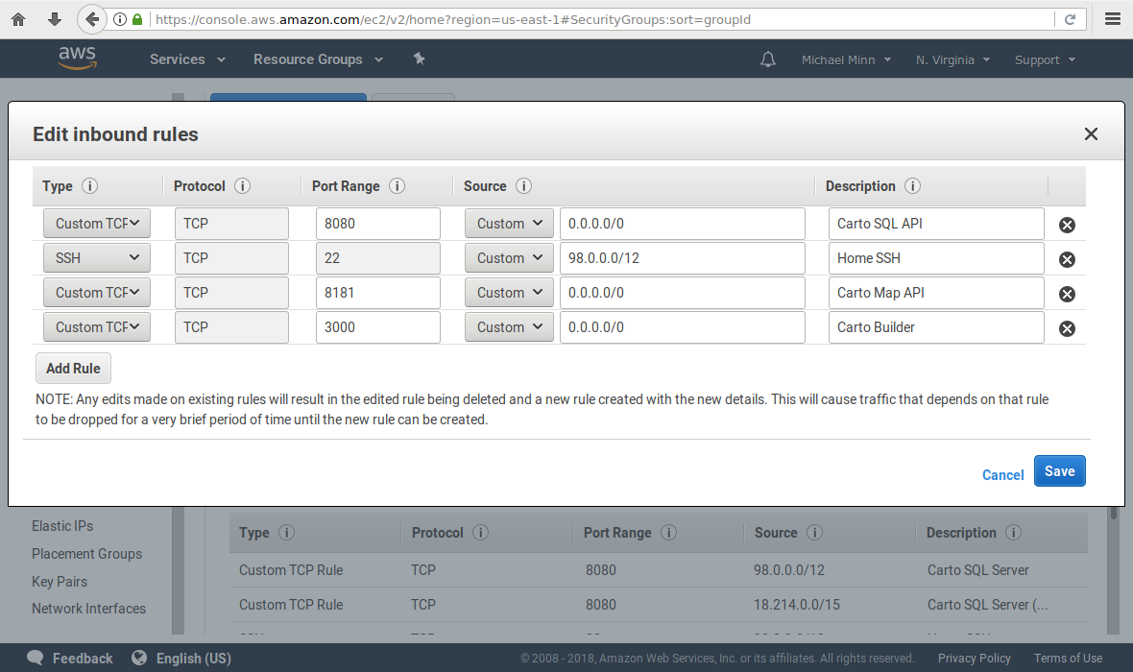The height and width of the screenshot is (672, 1133).
Task: Click Add Rule button
Action: coord(73,369)
